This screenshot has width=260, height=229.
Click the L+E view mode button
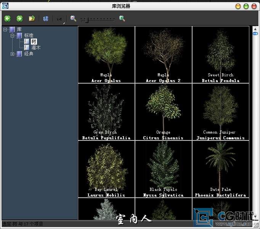coord(59,19)
